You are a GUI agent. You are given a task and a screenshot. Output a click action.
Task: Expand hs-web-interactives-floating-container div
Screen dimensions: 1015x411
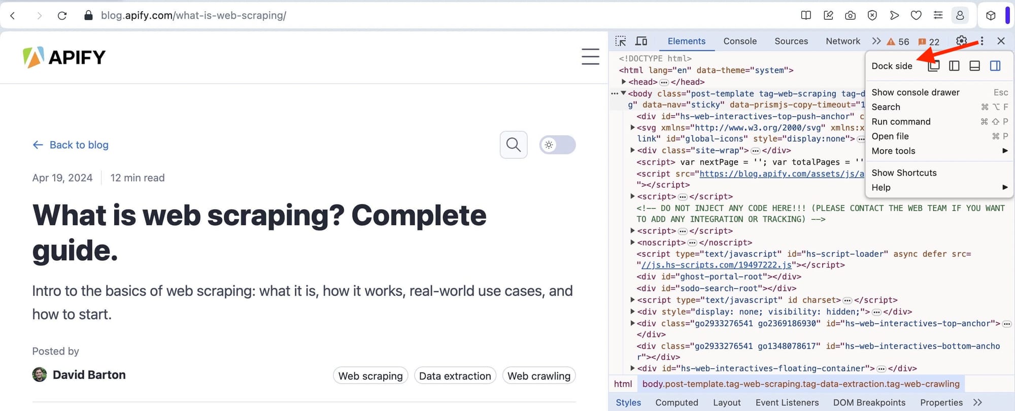[632, 368]
